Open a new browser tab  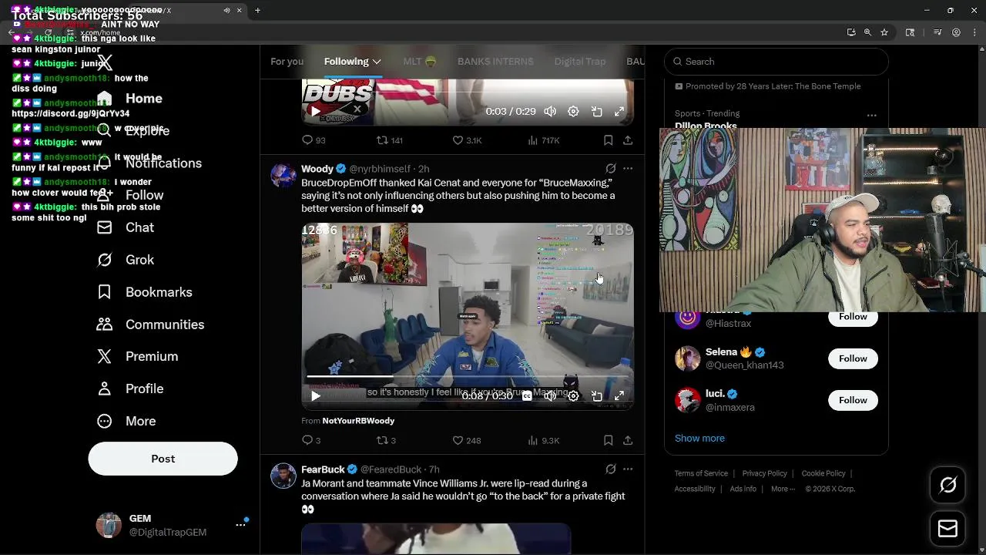pos(257,10)
